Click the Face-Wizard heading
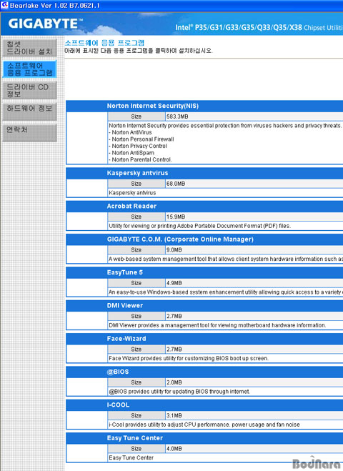This screenshot has width=343, height=471. pos(126,339)
